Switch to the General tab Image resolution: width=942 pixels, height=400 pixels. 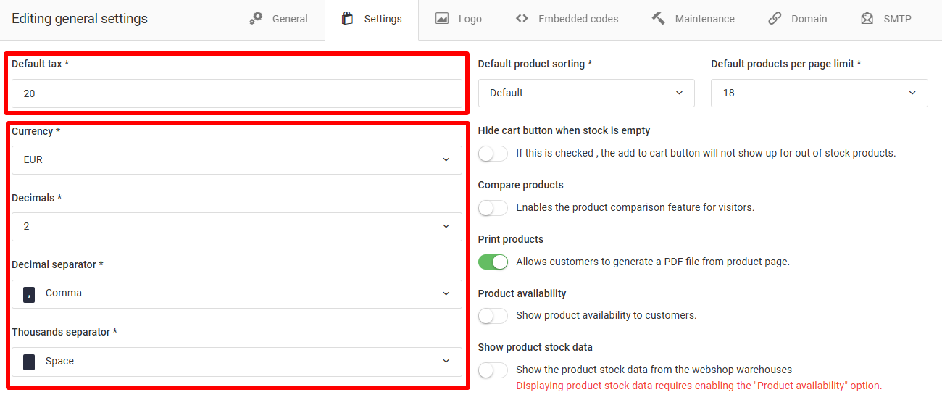[x=278, y=19]
